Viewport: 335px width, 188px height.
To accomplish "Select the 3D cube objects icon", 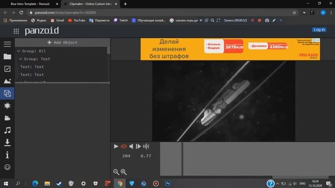I will pyautogui.click(x=7, y=93).
